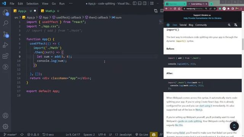
Task: Click the customize layout icon in title bar
Action: point(152,3)
